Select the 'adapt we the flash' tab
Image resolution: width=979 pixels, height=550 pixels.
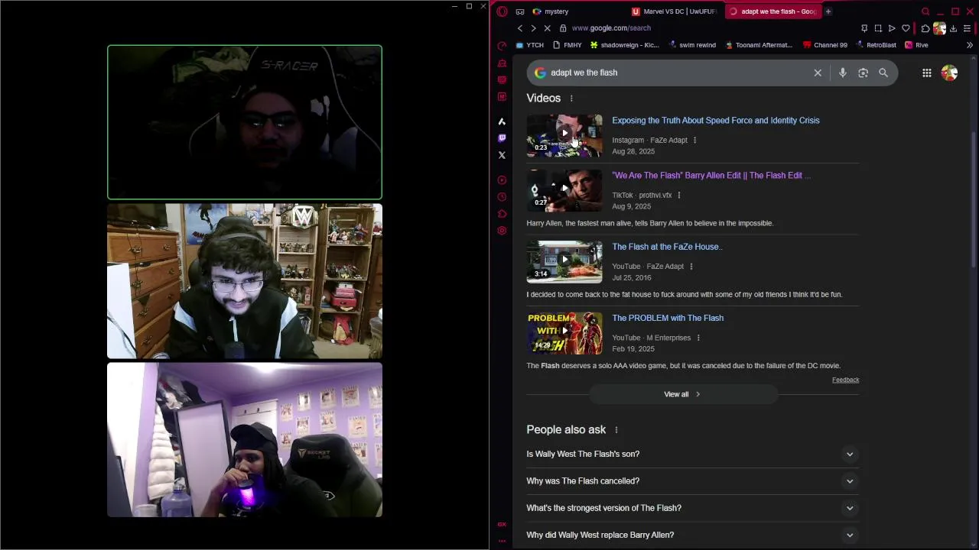coord(772,11)
